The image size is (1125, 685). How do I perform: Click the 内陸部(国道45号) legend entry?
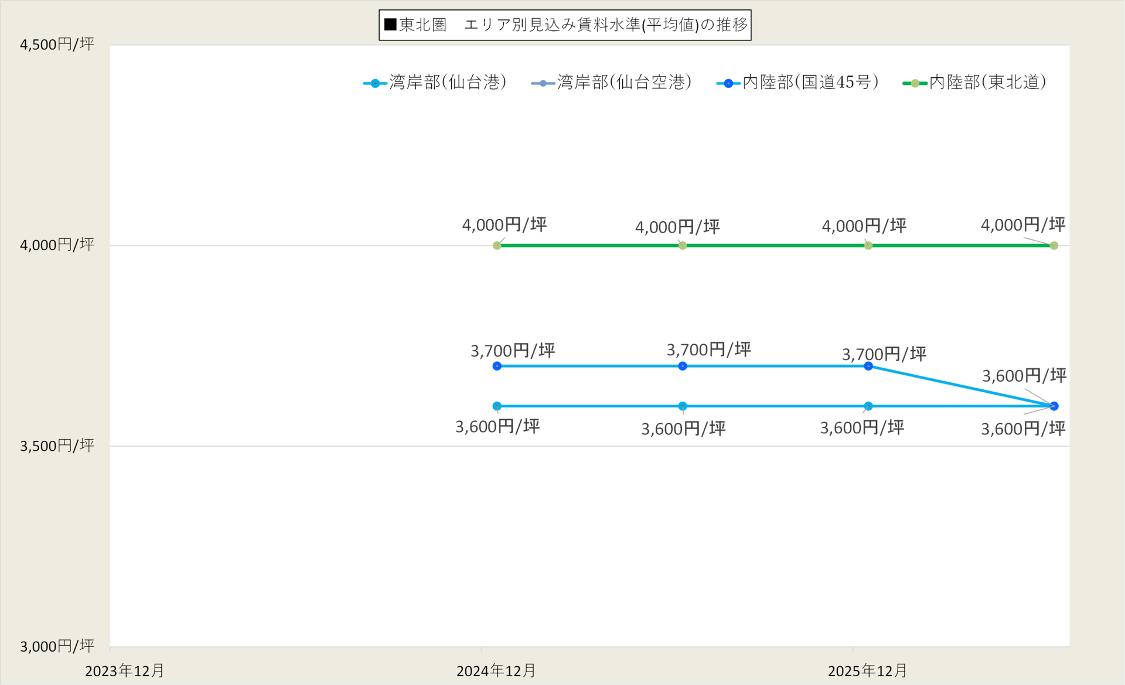[798, 83]
